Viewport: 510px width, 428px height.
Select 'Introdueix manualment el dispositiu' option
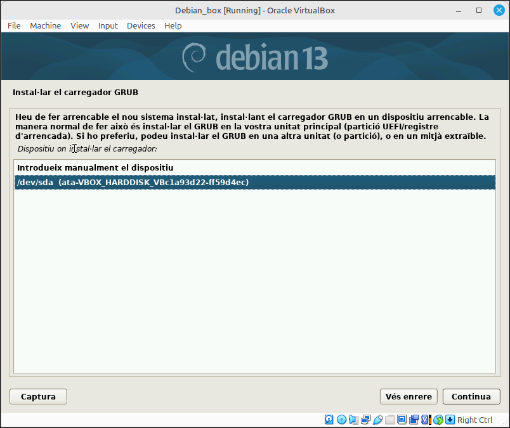[x=254, y=168]
